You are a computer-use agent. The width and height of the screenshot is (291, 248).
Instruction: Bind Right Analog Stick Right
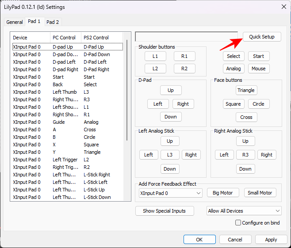pyautogui.click(x=267, y=155)
